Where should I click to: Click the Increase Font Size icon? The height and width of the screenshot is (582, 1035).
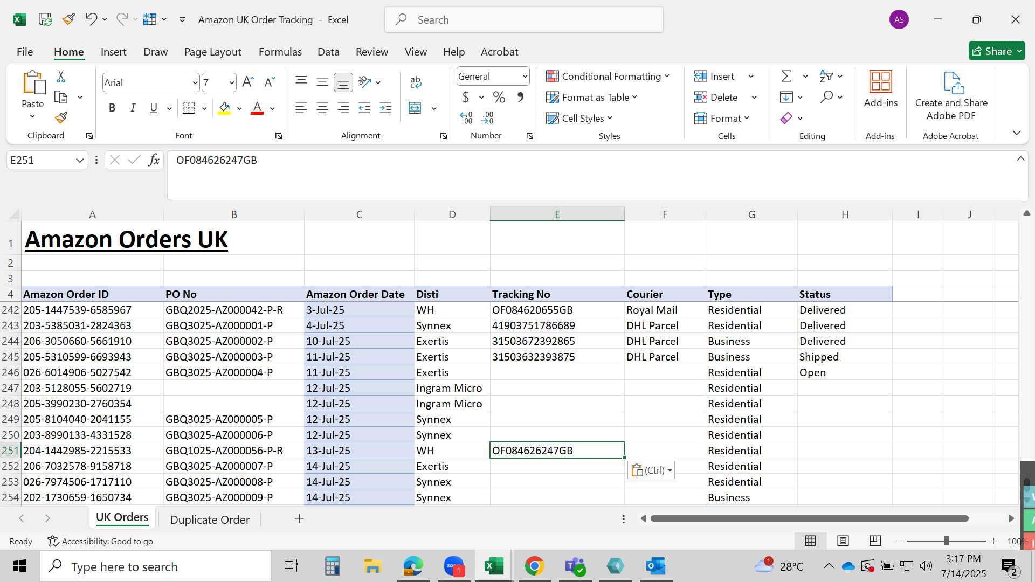click(248, 82)
